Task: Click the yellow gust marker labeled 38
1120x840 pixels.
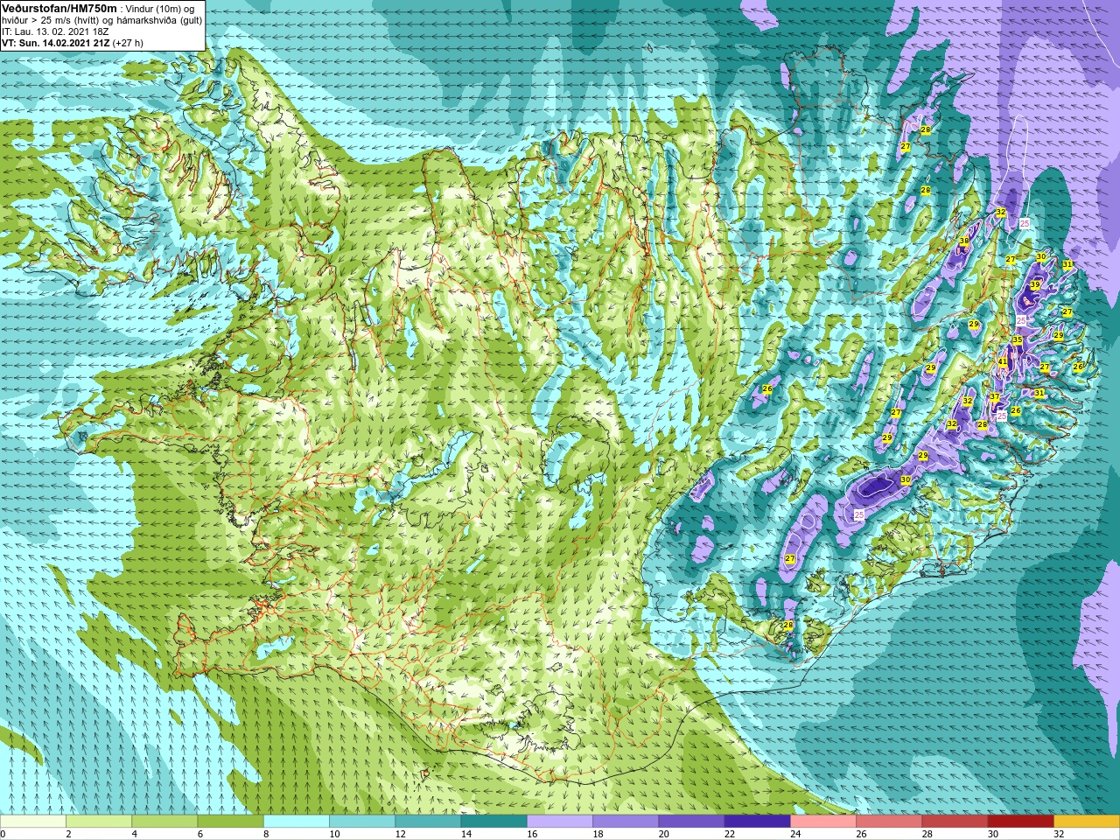Action: pos(964,241)
